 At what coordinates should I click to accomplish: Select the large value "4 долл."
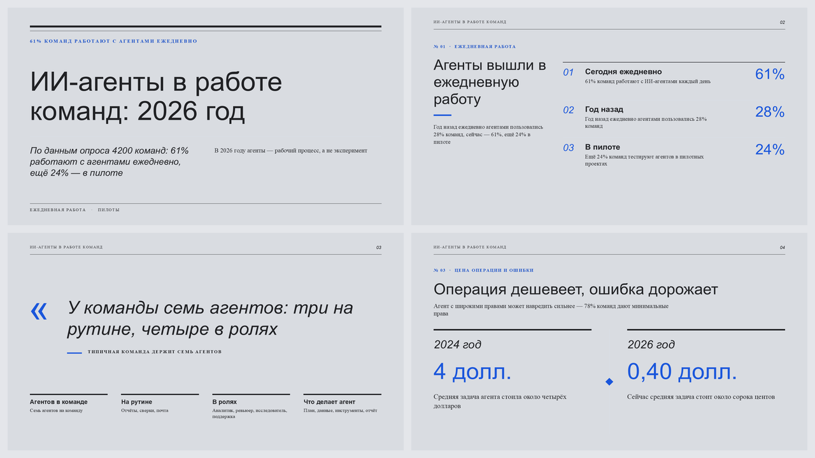[472, 371]
